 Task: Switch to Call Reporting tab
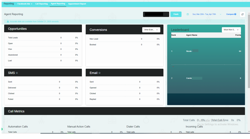click(41, 4)
